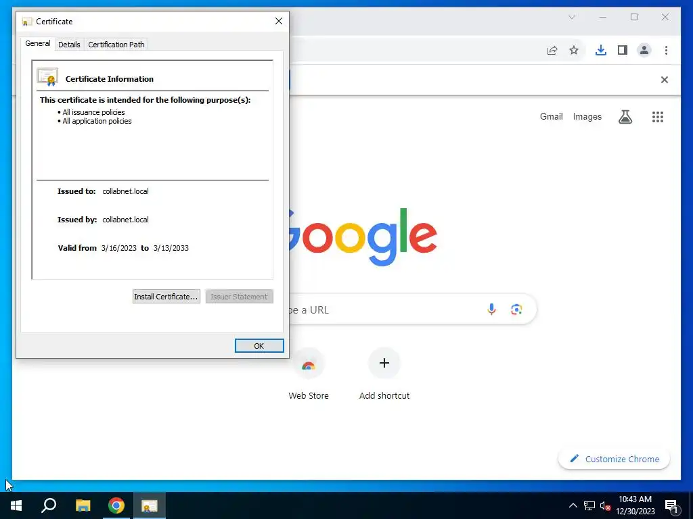Open Chrome tab search chevron
The image size is (693, 519).
pyautogui.click(x=571, y=17)
